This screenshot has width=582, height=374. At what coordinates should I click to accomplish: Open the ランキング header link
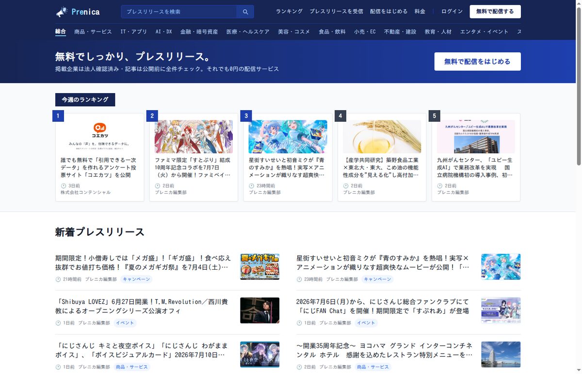coord(289,12)
